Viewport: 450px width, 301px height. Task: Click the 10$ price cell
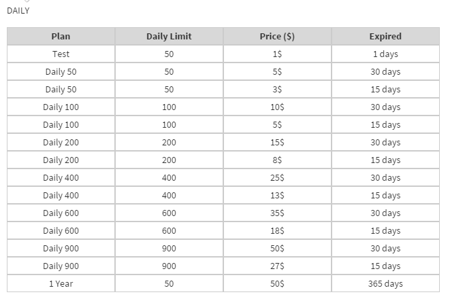click(x=277, y=107)
